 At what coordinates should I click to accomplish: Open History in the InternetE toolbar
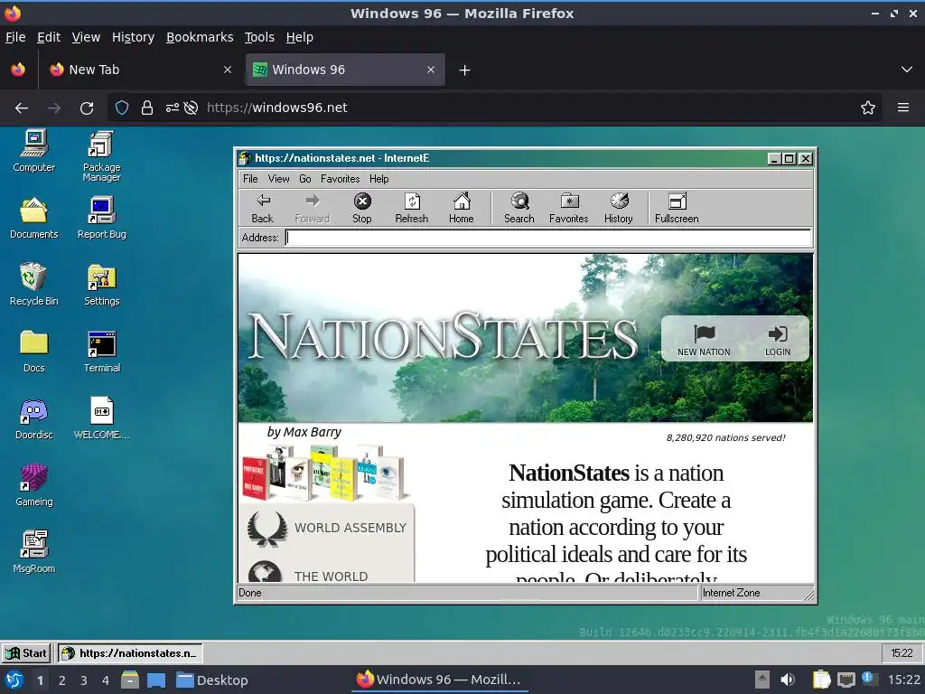pos(618,208)
